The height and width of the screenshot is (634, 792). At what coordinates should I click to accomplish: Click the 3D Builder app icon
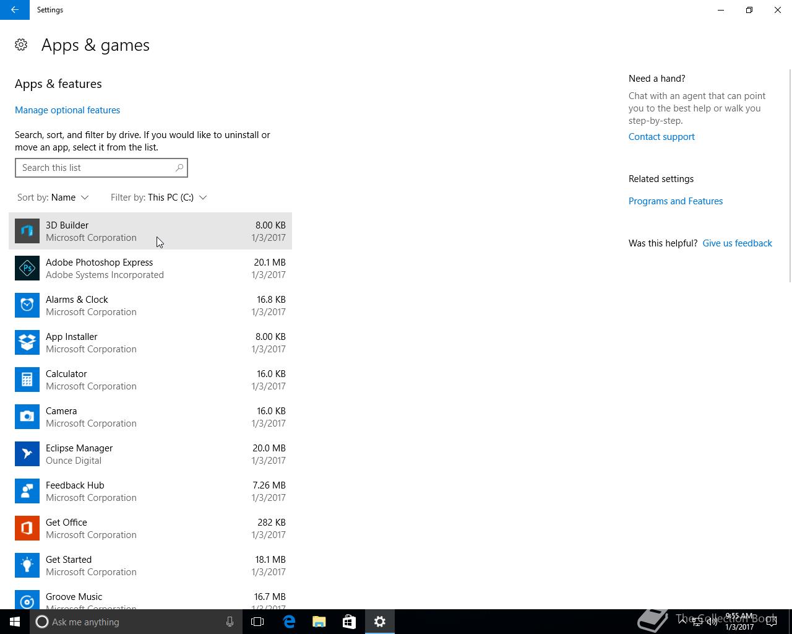27,231
